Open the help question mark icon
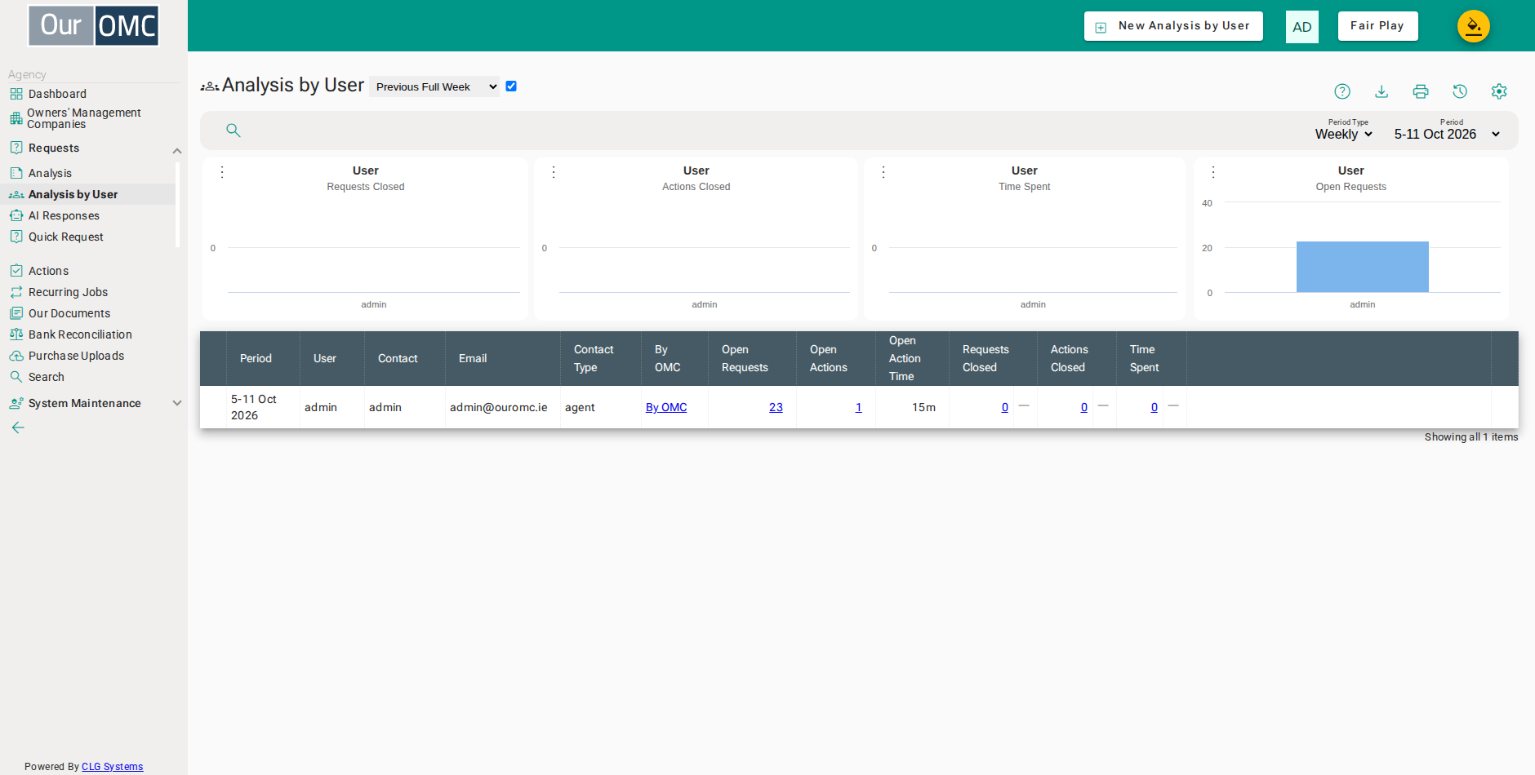Viewport: 1535px width, 775px height. [1342, 91]
